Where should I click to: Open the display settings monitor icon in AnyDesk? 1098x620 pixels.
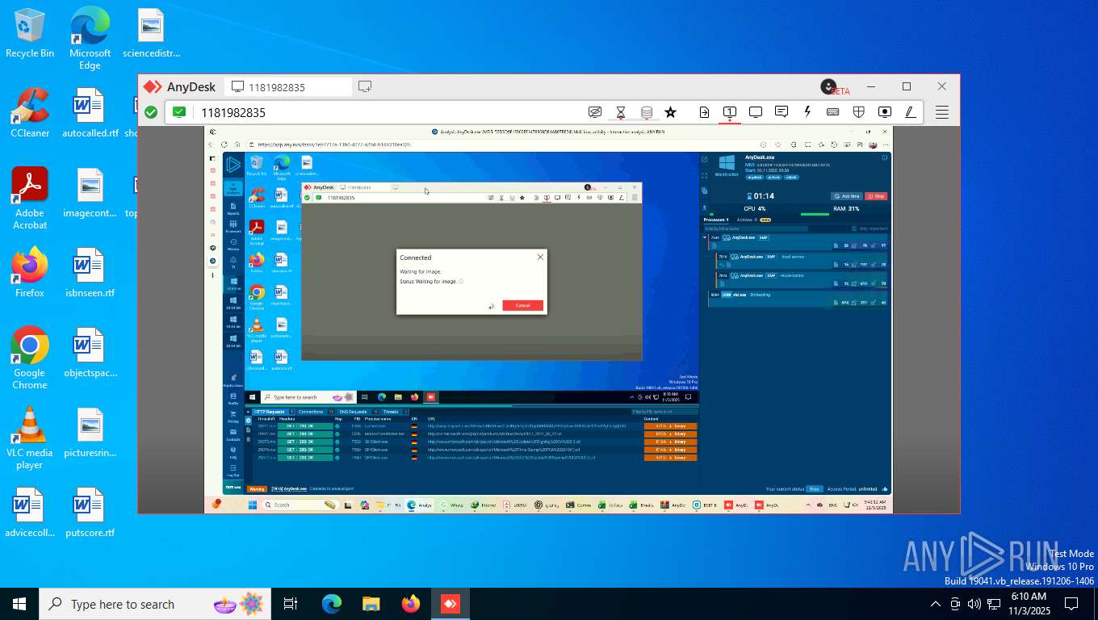756,112
